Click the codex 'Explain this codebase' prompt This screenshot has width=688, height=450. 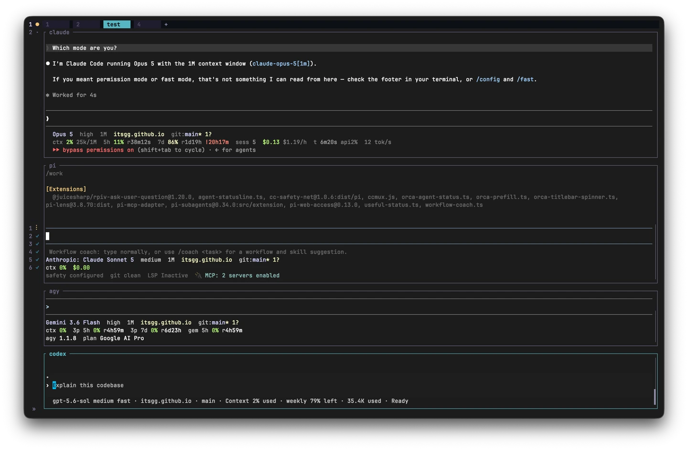[88, 385]
